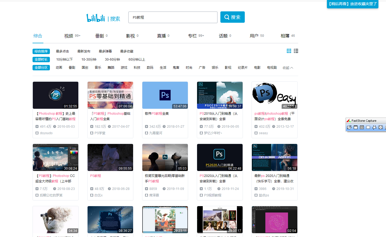Open the 番剧 results tab
Screen dimensions: 386x237
101,36
